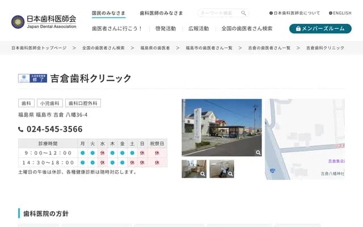Click magnifier icon on first small thumbnail
Viewport: 363px width, 227px height.
[x=202, y=174]
